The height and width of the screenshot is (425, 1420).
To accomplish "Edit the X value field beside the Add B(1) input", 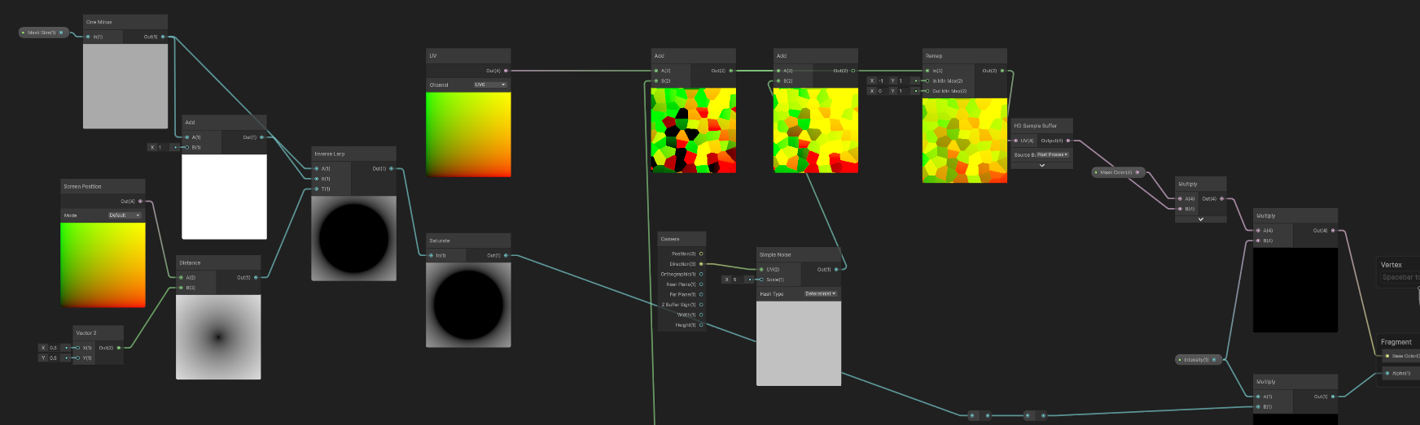I will tap(164, 147).
